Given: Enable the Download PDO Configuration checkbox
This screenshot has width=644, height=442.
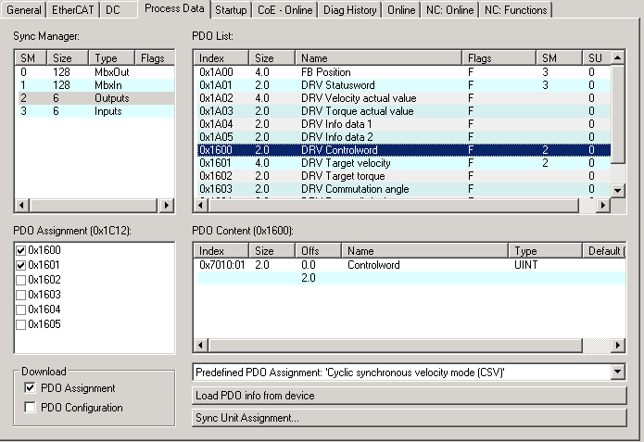Looking at the screenshot, I should pyautogui.click(x=30, y=407).
